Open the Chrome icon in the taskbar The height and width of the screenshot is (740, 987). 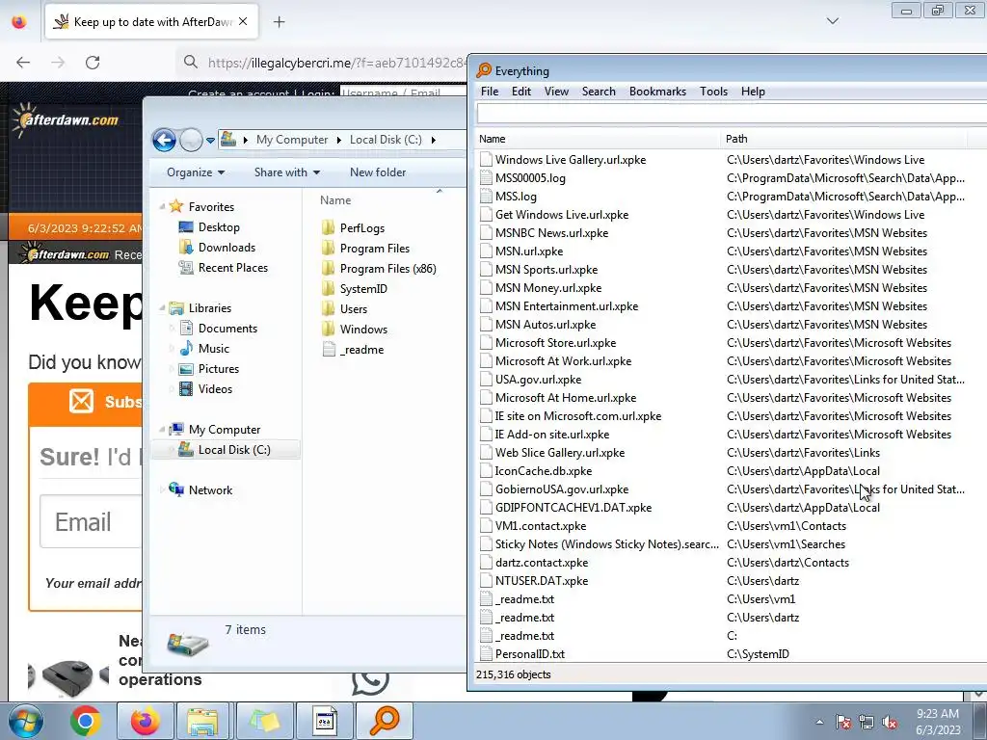tap(85, 721)
